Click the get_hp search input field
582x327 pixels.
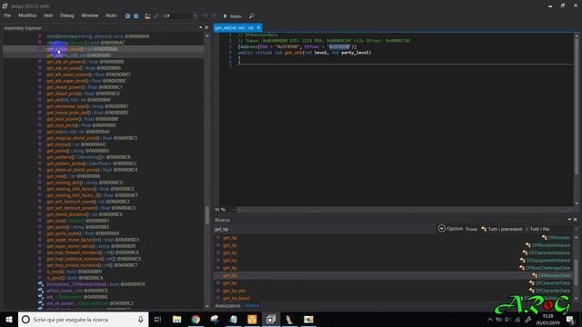coord(325,229)
